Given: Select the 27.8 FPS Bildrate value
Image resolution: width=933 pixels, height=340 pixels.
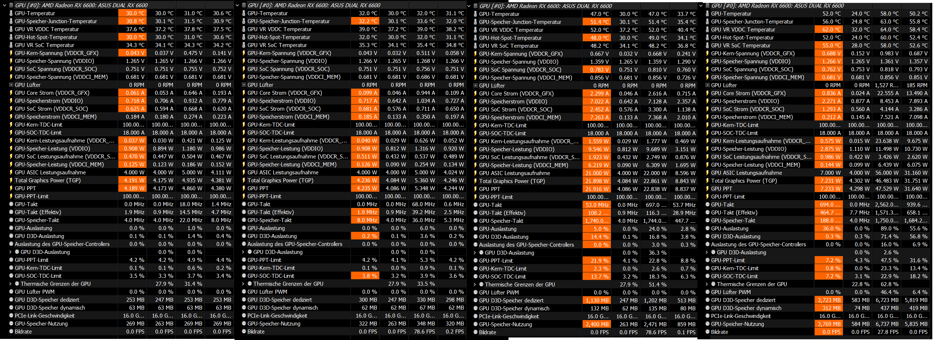Looking at the screenshot, I should tap(887, 332).
